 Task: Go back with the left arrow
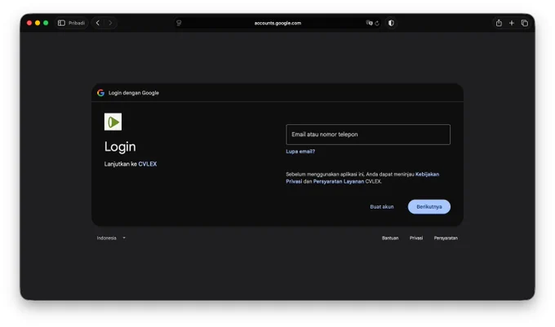point(98,23)
